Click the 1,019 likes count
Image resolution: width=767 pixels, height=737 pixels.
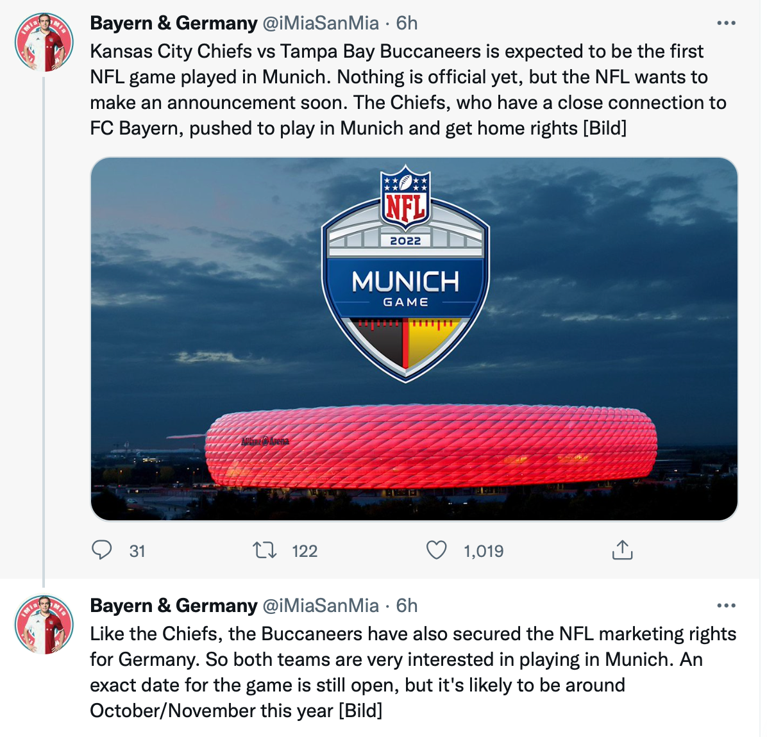(x=484, y=551)
